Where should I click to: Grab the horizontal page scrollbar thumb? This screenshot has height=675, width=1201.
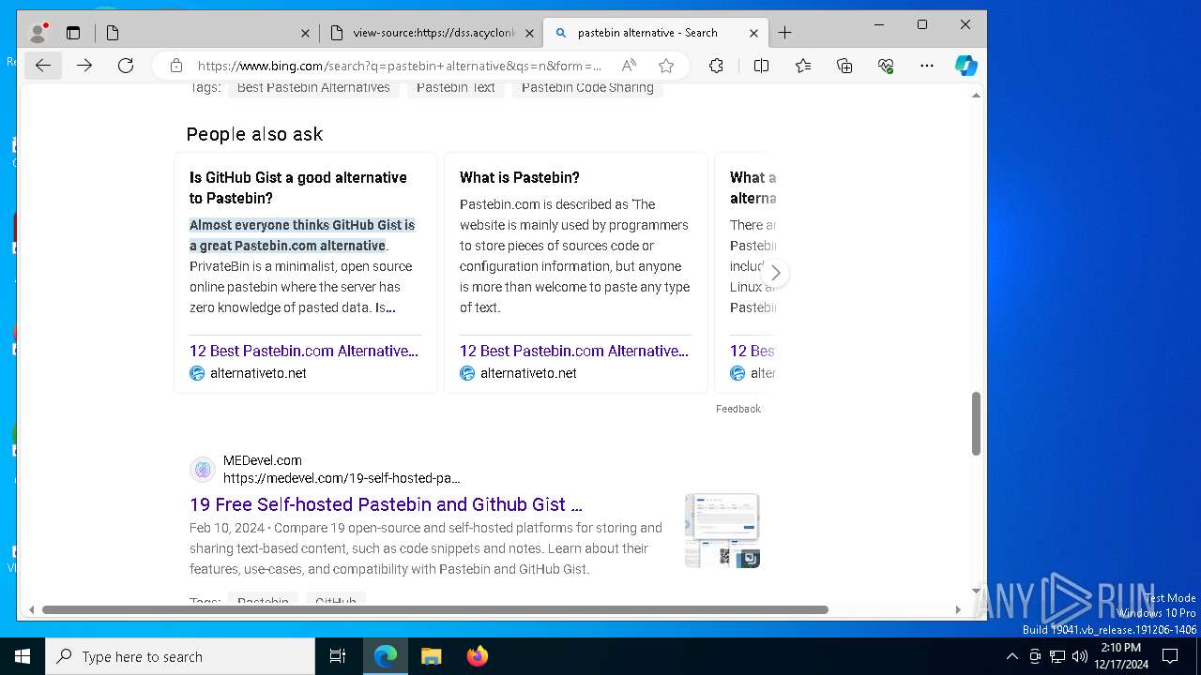tap(435, 609)
